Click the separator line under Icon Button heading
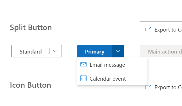Screen dimensions: 182x106 tap(74, 95)
